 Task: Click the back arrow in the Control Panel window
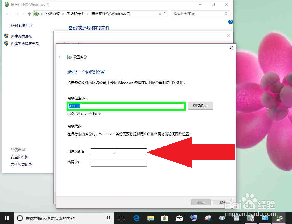pos(8,14)
